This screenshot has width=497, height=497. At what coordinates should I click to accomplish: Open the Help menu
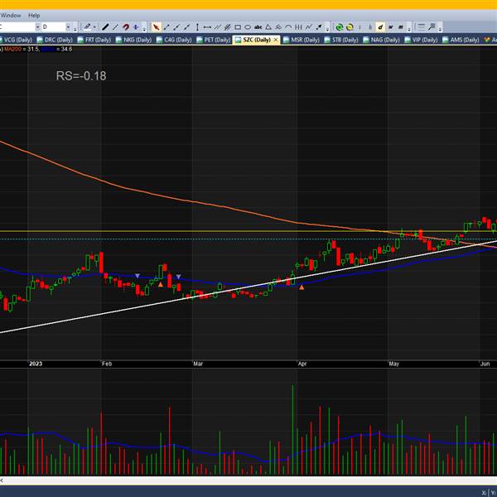(x=34, y=15)
